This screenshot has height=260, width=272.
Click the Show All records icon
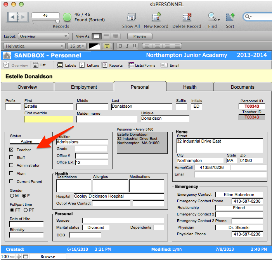131,17
